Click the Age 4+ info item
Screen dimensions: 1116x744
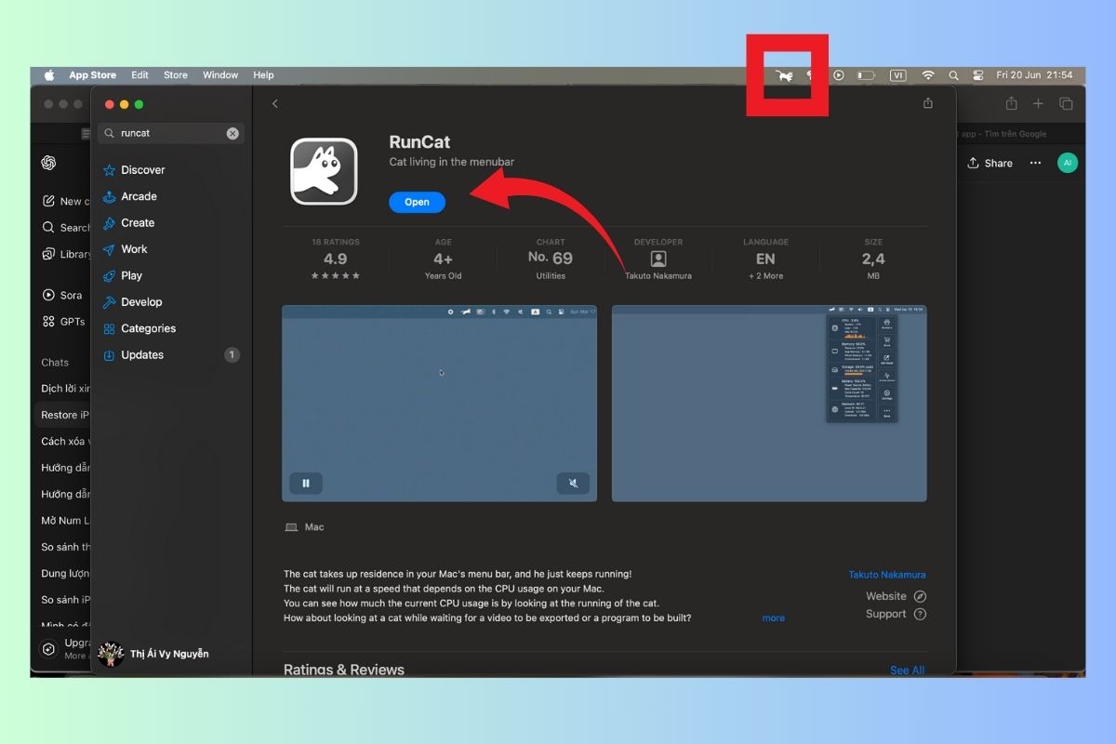tap(443, 259)
